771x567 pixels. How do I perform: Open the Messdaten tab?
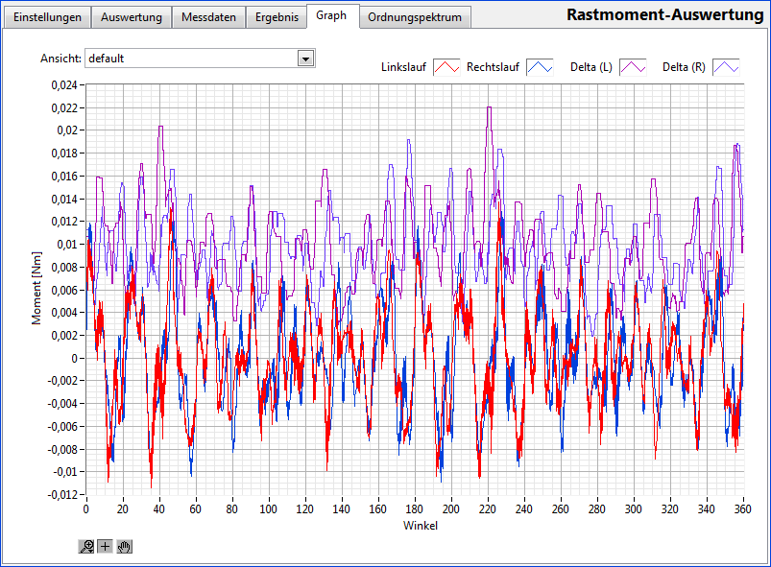point(208,17)
